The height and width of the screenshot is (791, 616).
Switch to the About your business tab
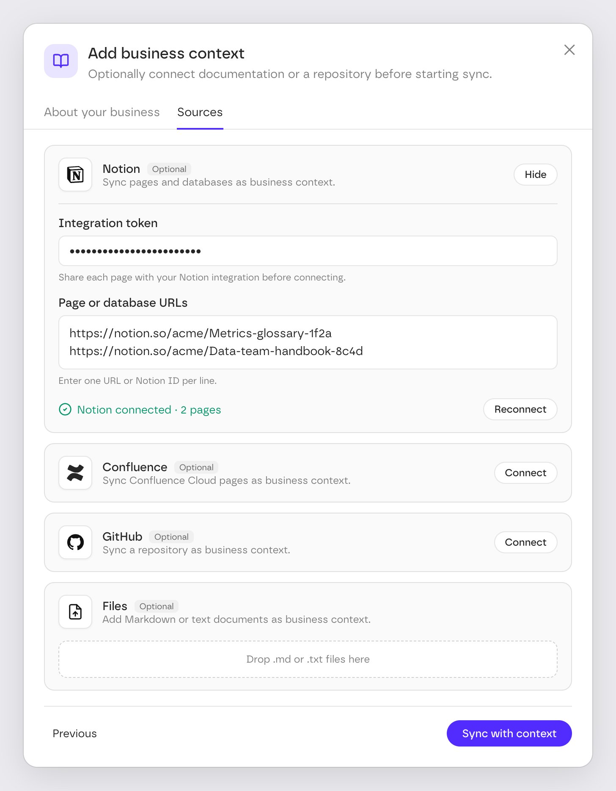pos(102,112)
